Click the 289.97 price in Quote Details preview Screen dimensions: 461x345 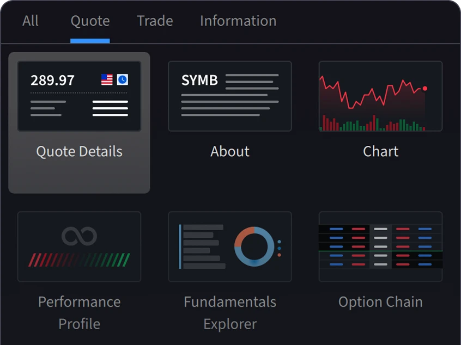click(x=52, y=81)
